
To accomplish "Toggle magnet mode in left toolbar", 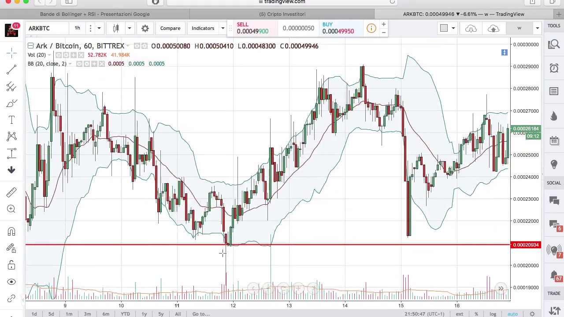I will (x=11, y=232).
